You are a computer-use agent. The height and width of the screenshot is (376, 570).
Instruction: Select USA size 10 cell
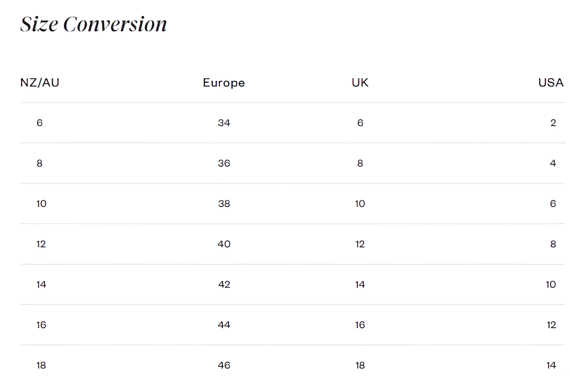(x=551, y=284)
